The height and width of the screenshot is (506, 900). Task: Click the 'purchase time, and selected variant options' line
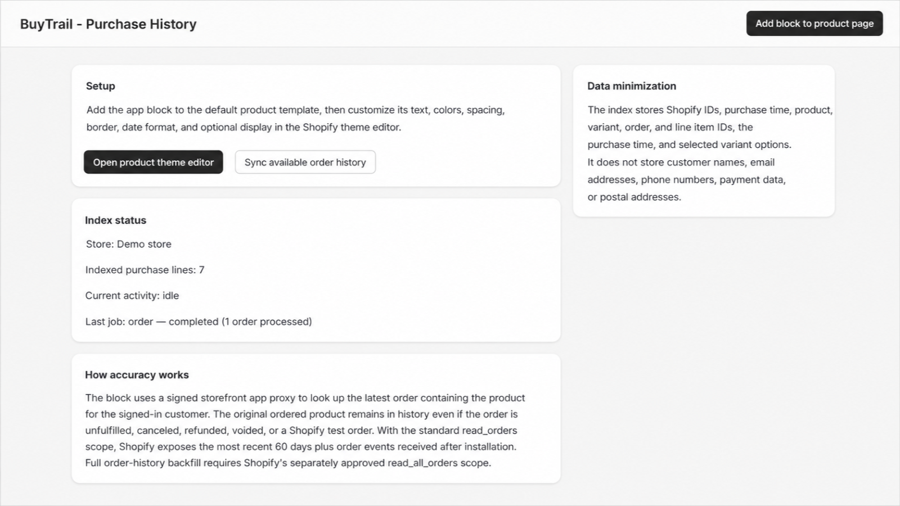click(690, 144)
